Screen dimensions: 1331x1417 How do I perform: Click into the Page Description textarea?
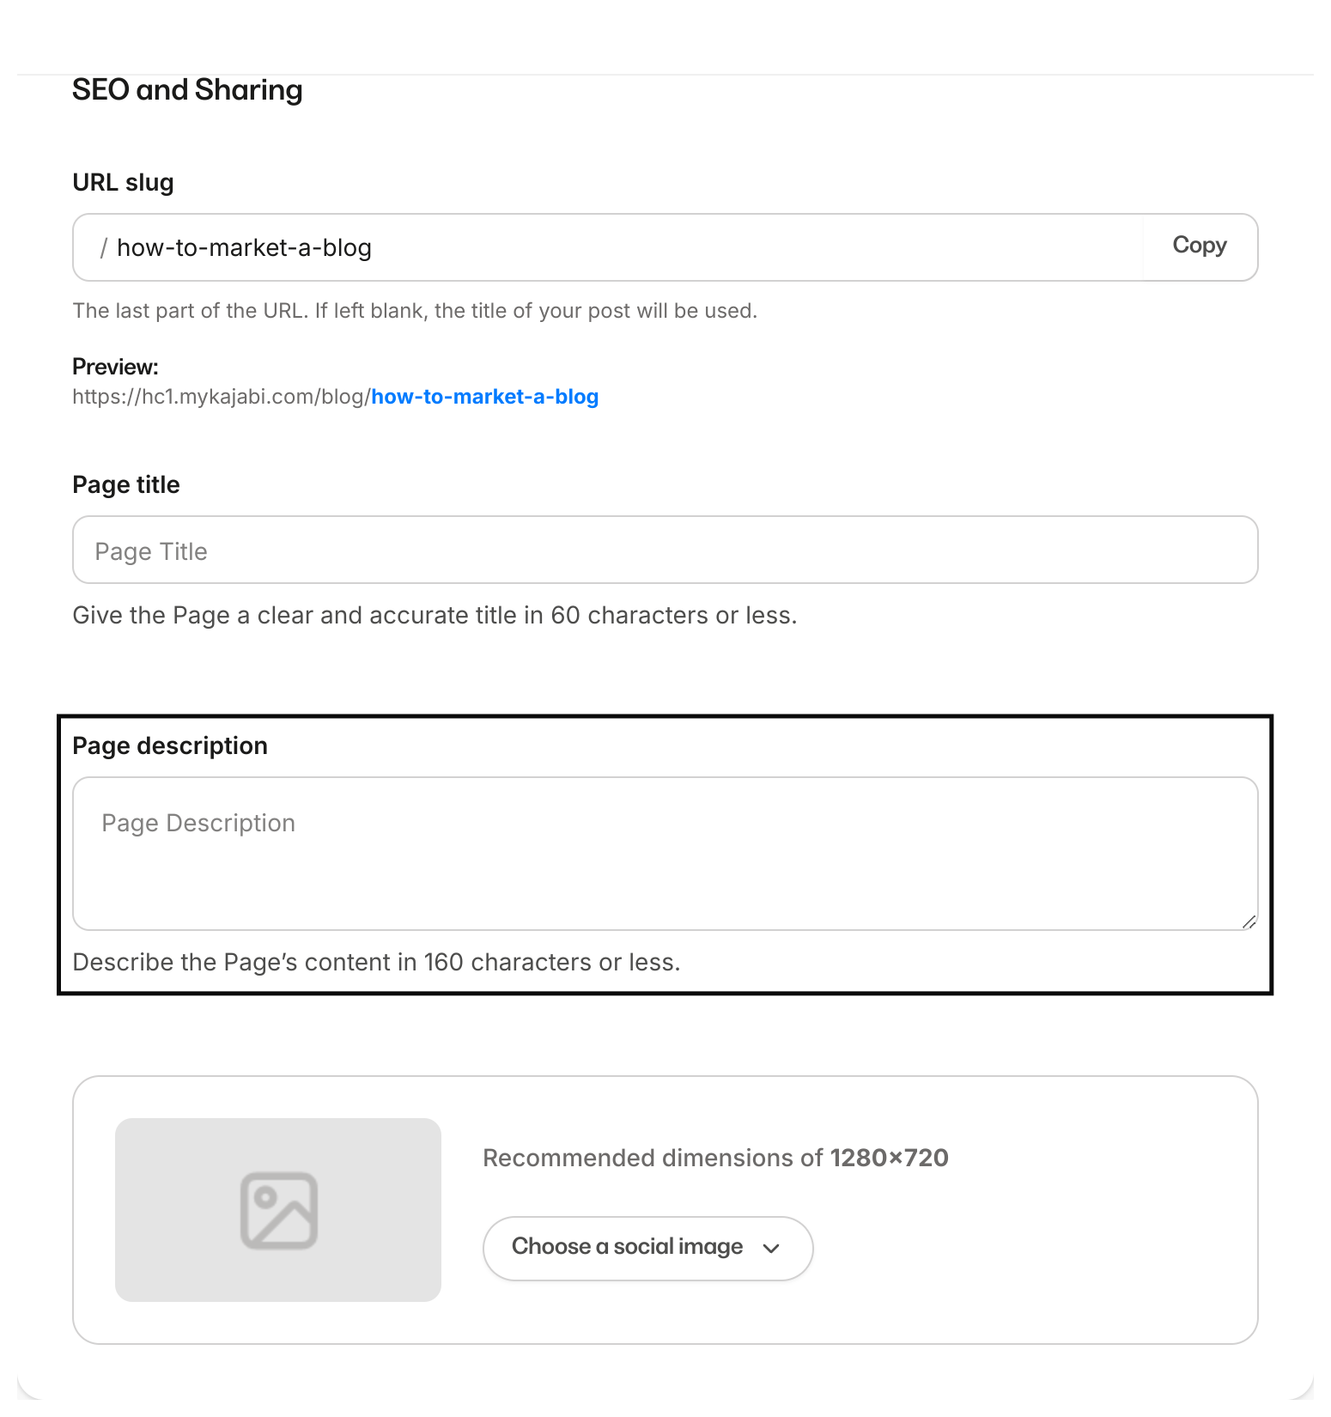click(665, 854)
